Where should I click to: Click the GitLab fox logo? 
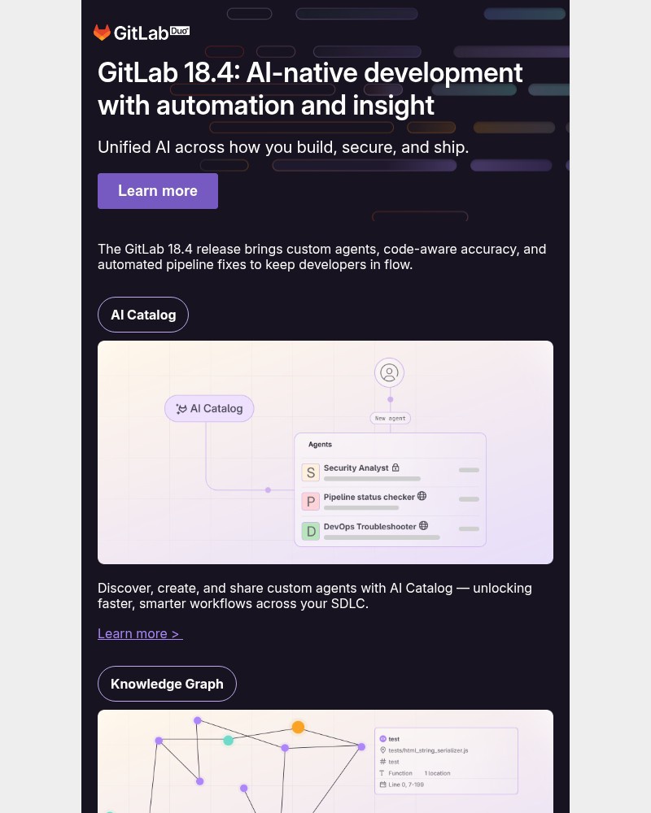click(x=102, y=33)
